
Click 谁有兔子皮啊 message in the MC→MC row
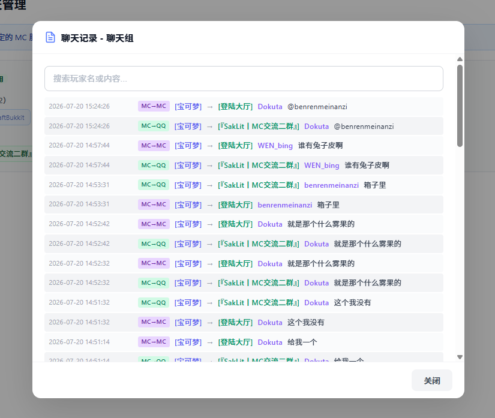click(x=320, y=146)
